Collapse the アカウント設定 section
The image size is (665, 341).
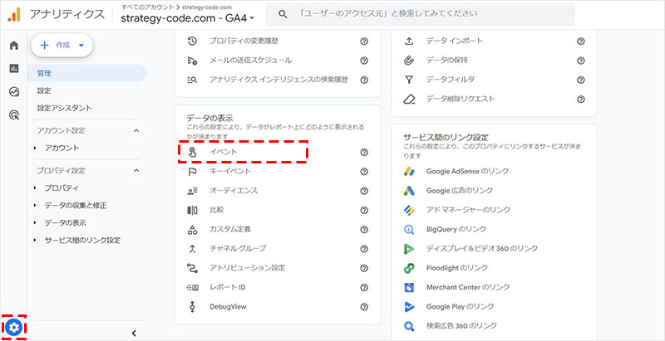point(135,130)
